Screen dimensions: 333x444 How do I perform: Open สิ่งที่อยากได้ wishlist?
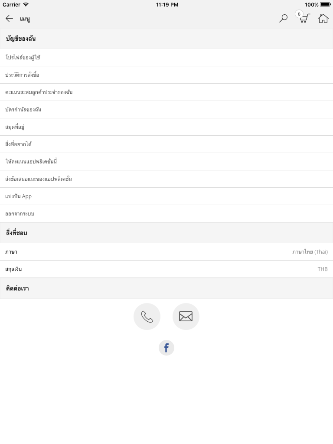click(166, 144)
